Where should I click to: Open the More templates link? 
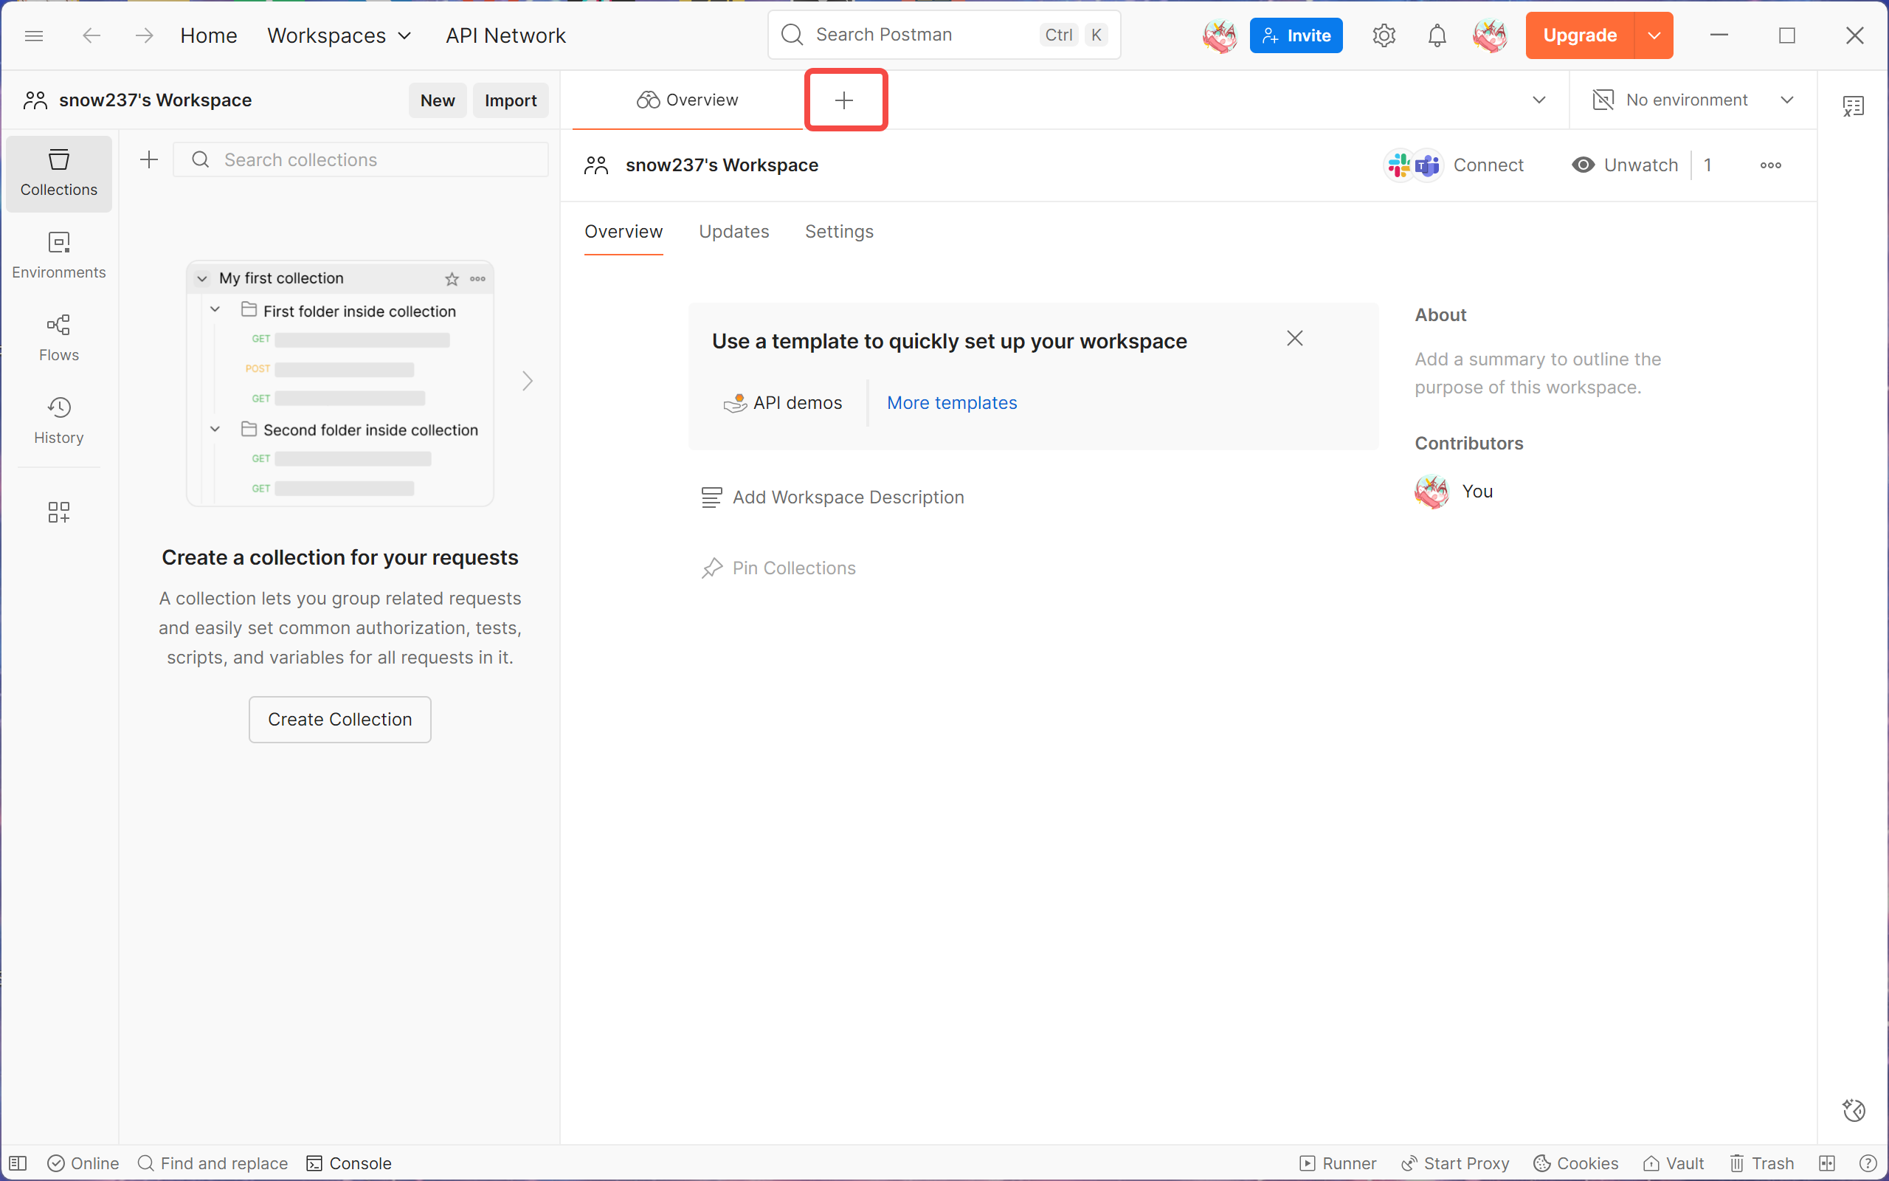click(952, 402)
